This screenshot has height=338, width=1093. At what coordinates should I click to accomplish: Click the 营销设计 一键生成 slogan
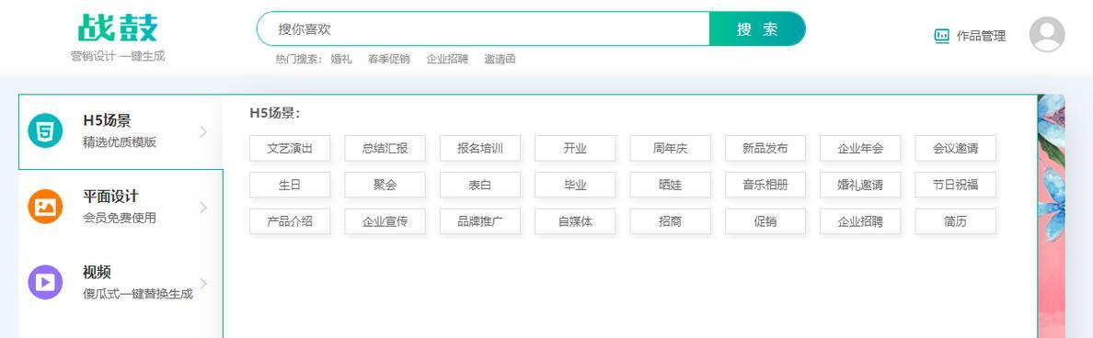click(118, 56)
